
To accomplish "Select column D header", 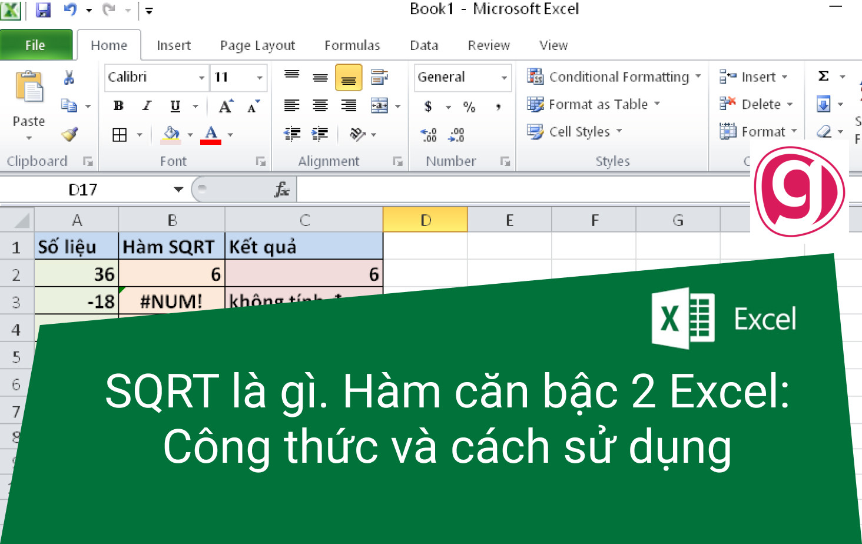I will (425, 220).
